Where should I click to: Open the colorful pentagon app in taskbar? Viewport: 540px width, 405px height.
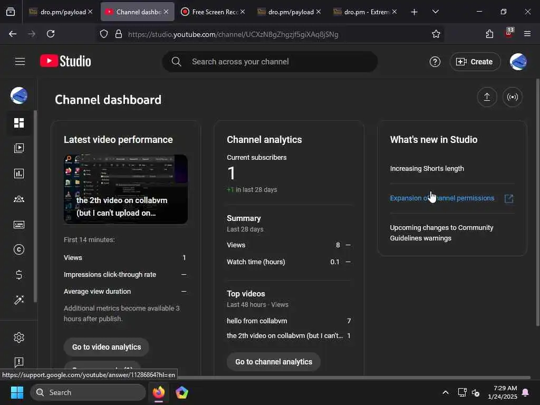tap(181, 392)
